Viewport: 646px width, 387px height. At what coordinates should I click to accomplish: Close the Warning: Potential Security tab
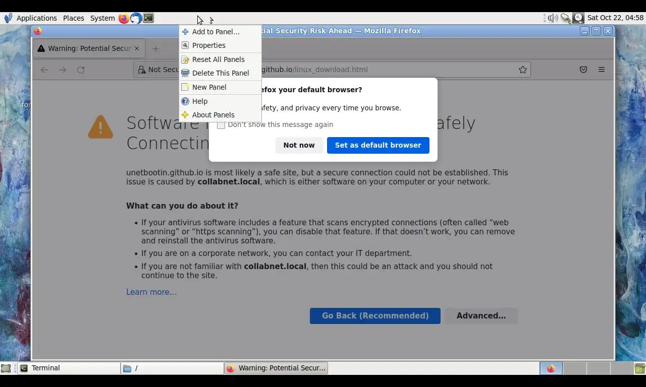tap(136, 48)
